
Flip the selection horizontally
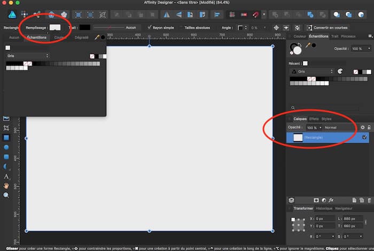(x=167, y=15)
